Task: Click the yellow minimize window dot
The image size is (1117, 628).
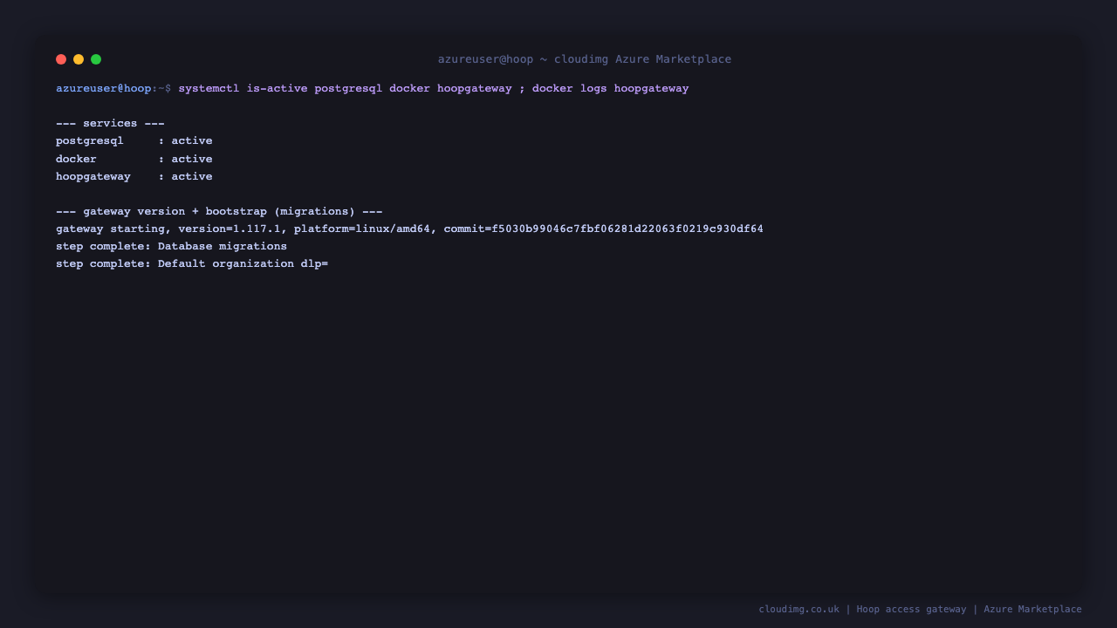Action: (79, 59)
